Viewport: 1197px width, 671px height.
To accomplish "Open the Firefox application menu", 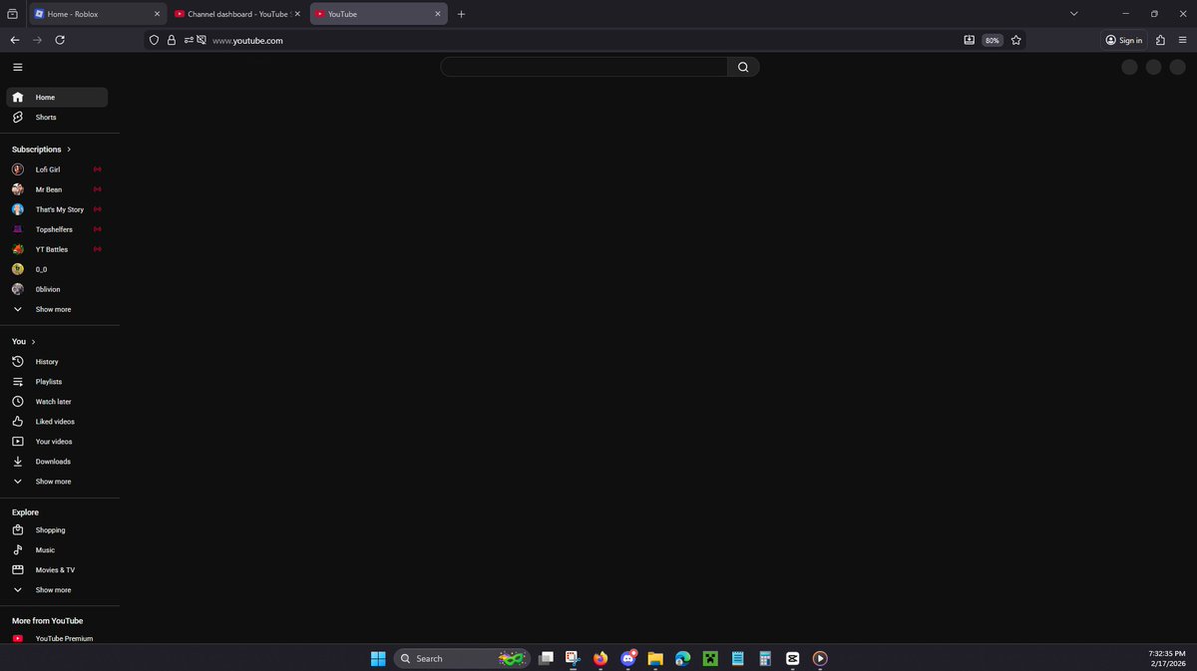I will click(x=1183, y=40).
